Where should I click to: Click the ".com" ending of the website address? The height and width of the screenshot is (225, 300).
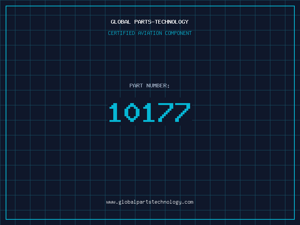pos(187,202)
